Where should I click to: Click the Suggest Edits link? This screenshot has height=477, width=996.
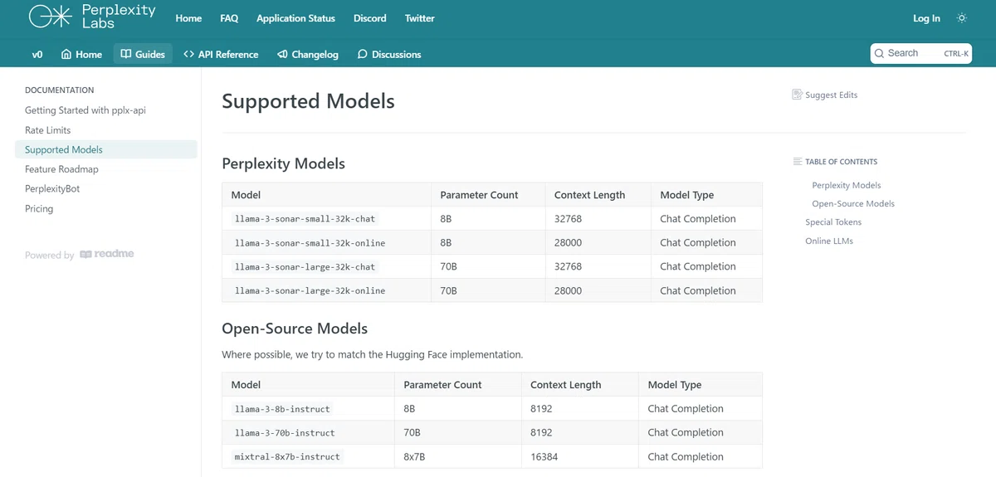point(825,95)
